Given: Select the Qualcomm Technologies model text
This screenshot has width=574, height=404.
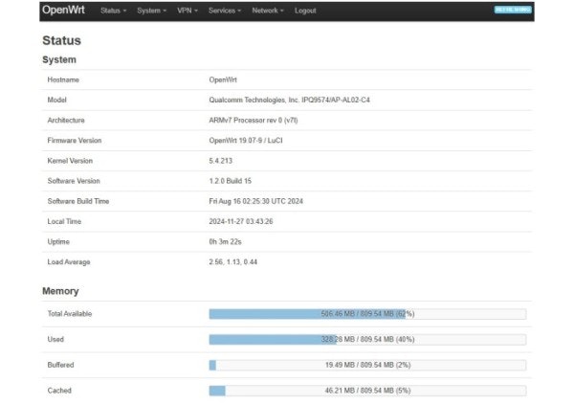Looking at the screenshot, I should tap(289, 100).
